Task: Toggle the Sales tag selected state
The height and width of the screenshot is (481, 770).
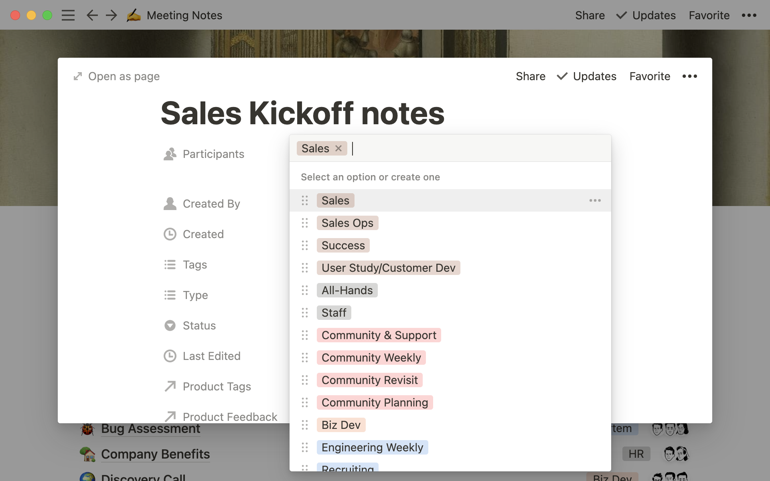Action: 335,200
